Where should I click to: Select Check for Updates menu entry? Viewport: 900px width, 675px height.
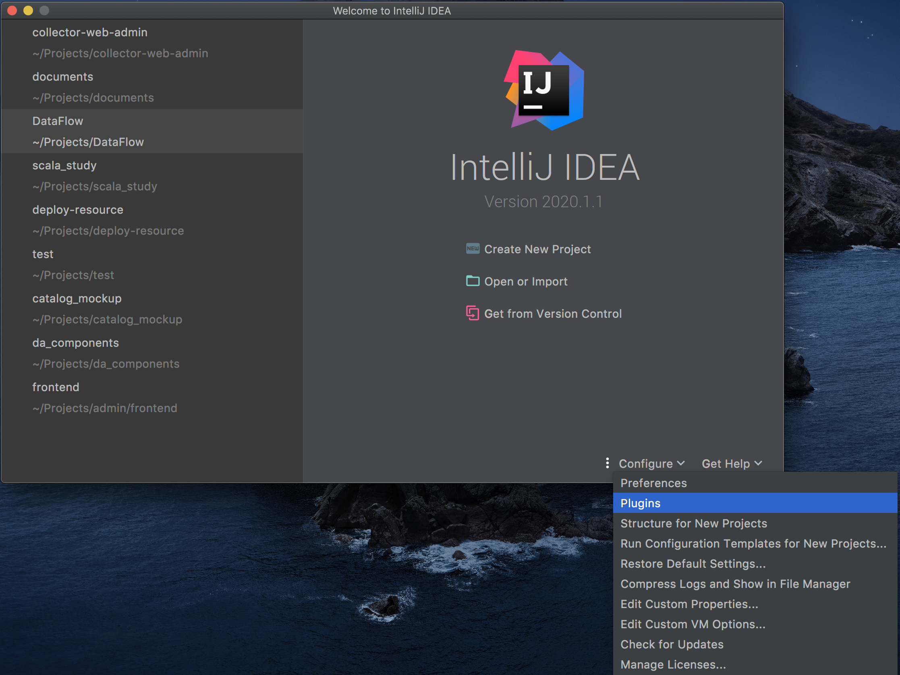[x=672, y=644]
